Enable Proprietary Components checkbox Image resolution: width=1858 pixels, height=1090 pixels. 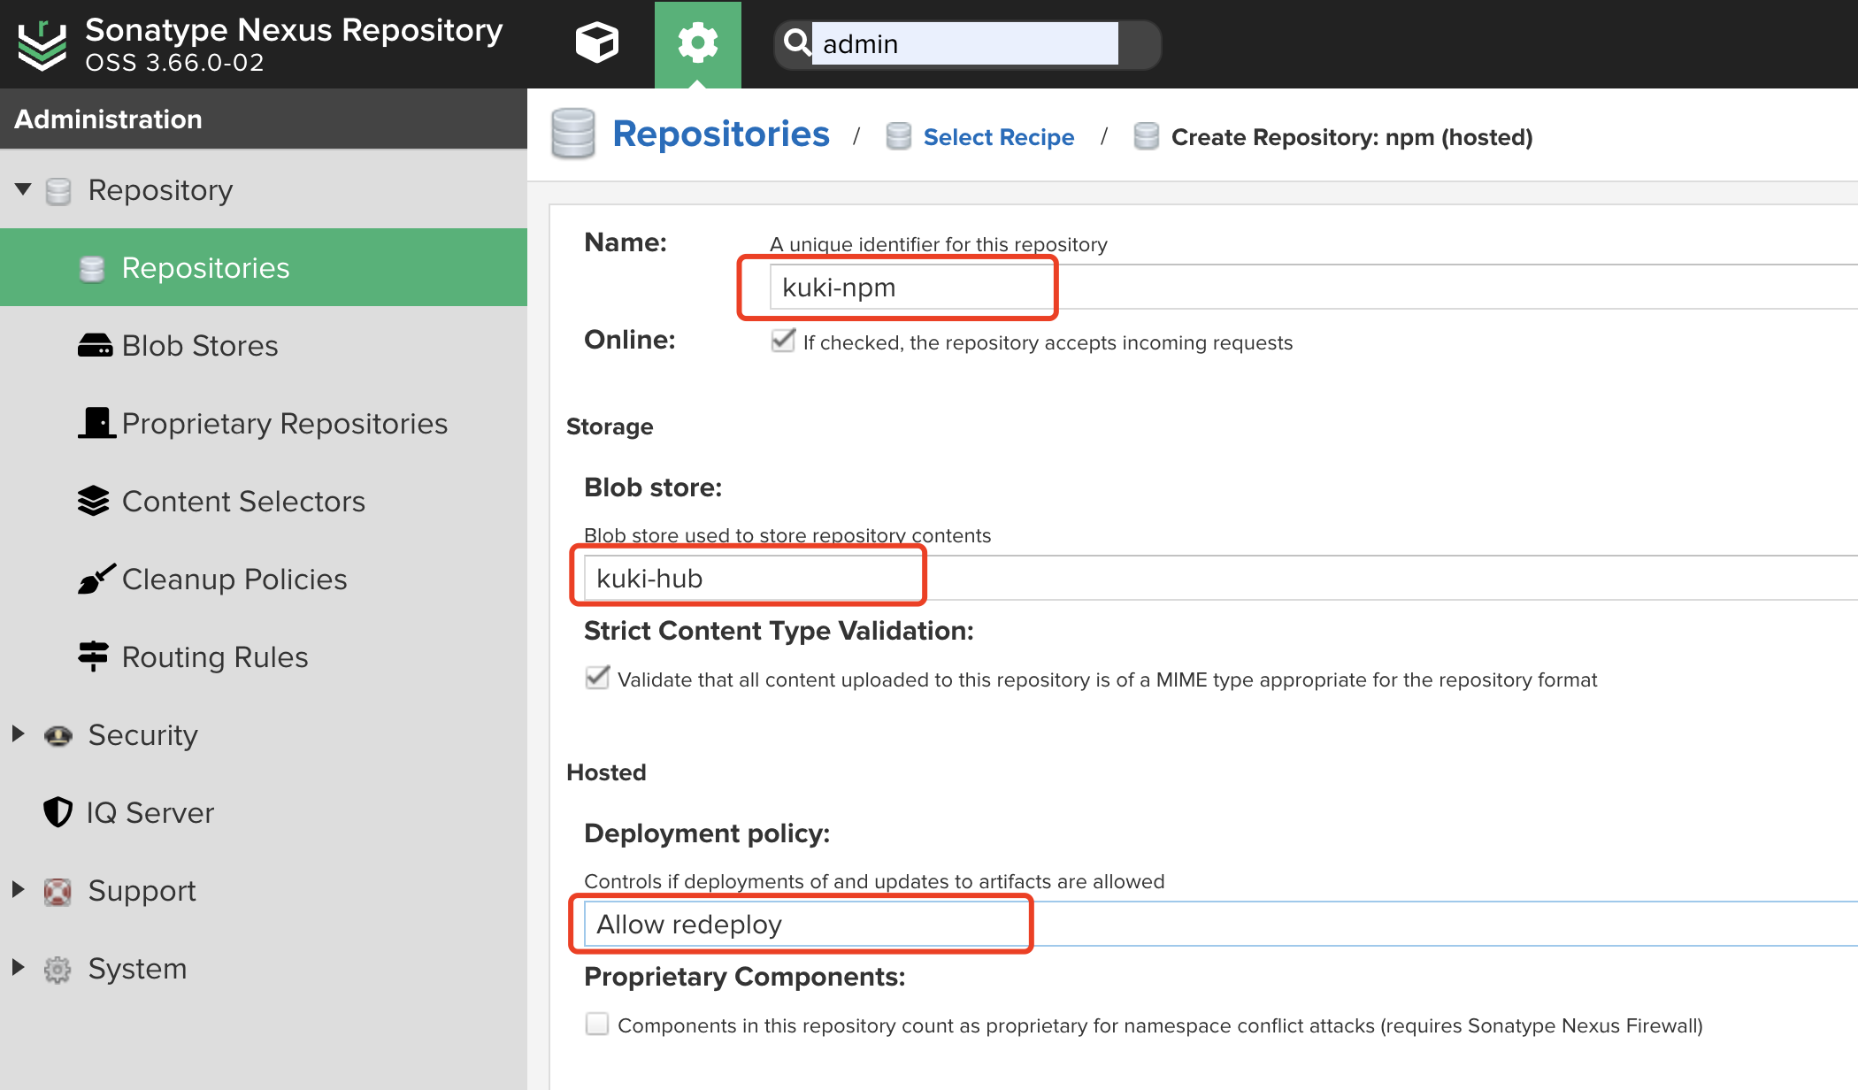pyautogui.click(x=597, y=1025)
